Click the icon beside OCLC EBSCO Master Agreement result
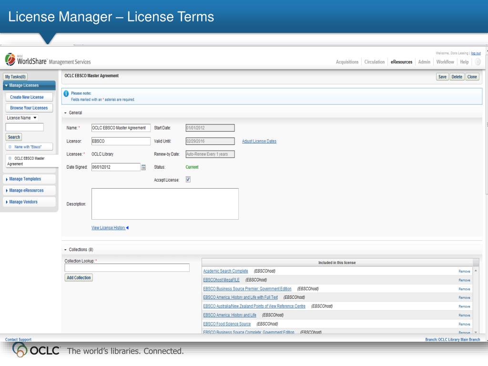Screen dimensions: 488x366 click(x=10, y=158)
